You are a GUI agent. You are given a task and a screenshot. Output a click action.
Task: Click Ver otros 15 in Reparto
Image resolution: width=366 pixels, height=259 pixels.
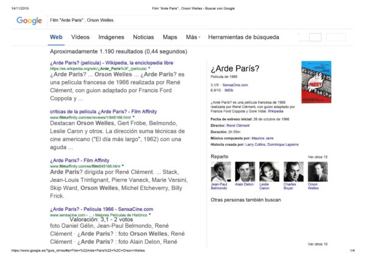point(317,157)
